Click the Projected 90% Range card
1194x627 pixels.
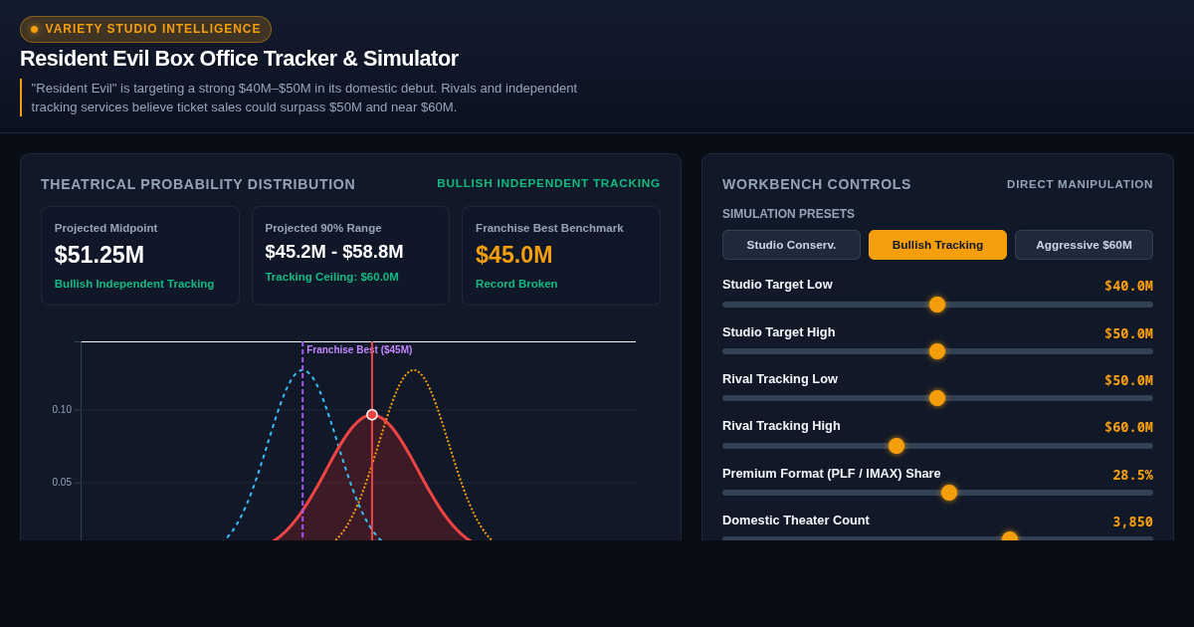(350, 256)
